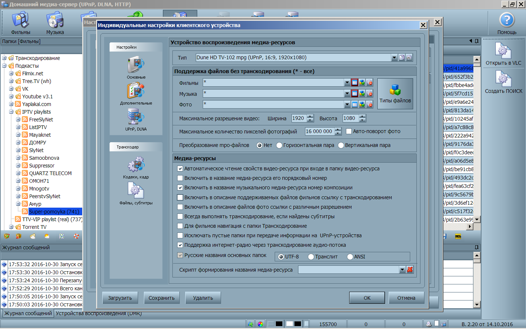Enable Авто-поворот фото checkbox

[x=349, y=131]
